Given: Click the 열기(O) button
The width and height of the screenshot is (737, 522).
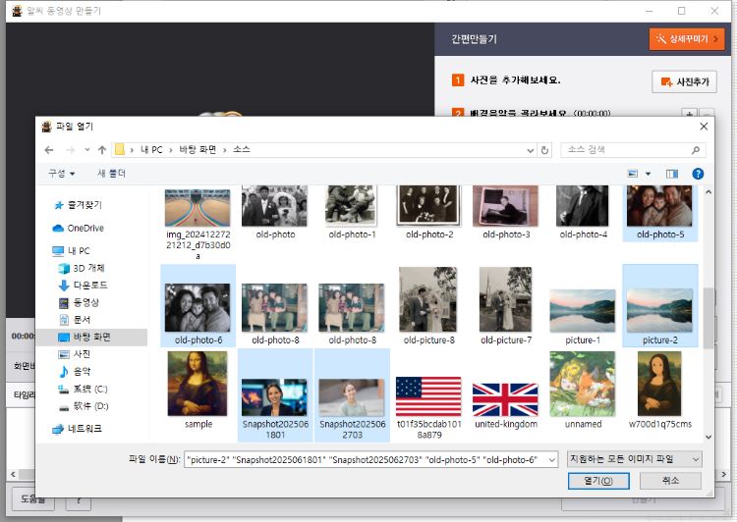Looking at the screenshot, I should pos(597,481).
